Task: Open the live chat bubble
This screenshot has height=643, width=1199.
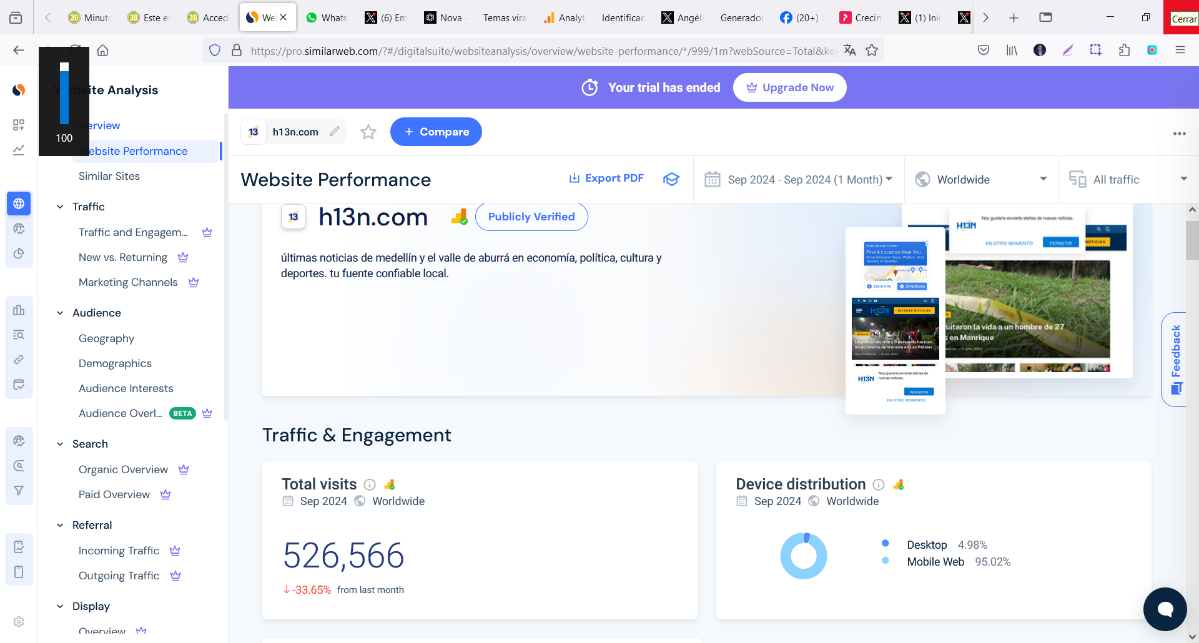Action: pos(1165,609)
